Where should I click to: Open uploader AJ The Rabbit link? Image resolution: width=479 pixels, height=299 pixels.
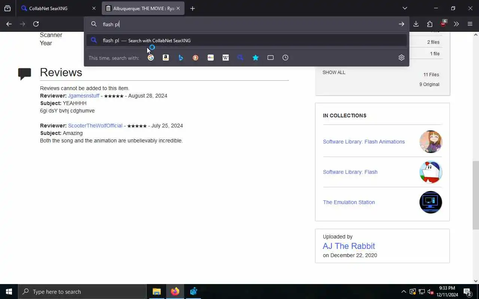[349, 246]
